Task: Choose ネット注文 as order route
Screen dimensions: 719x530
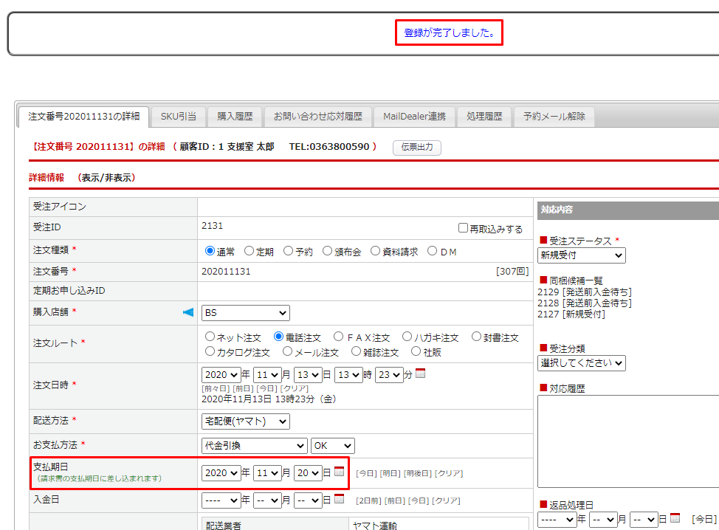Action: (x=210, y=337)
